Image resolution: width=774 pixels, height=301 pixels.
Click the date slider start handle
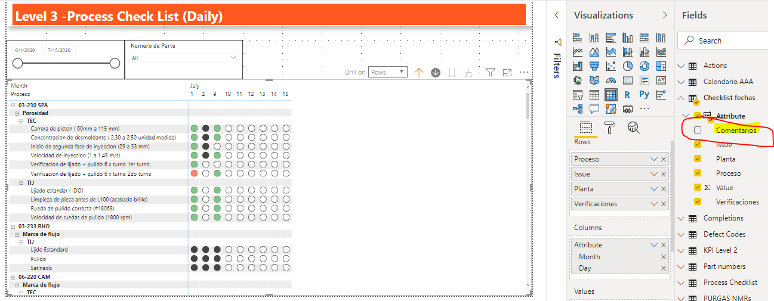tap(18, 64)
